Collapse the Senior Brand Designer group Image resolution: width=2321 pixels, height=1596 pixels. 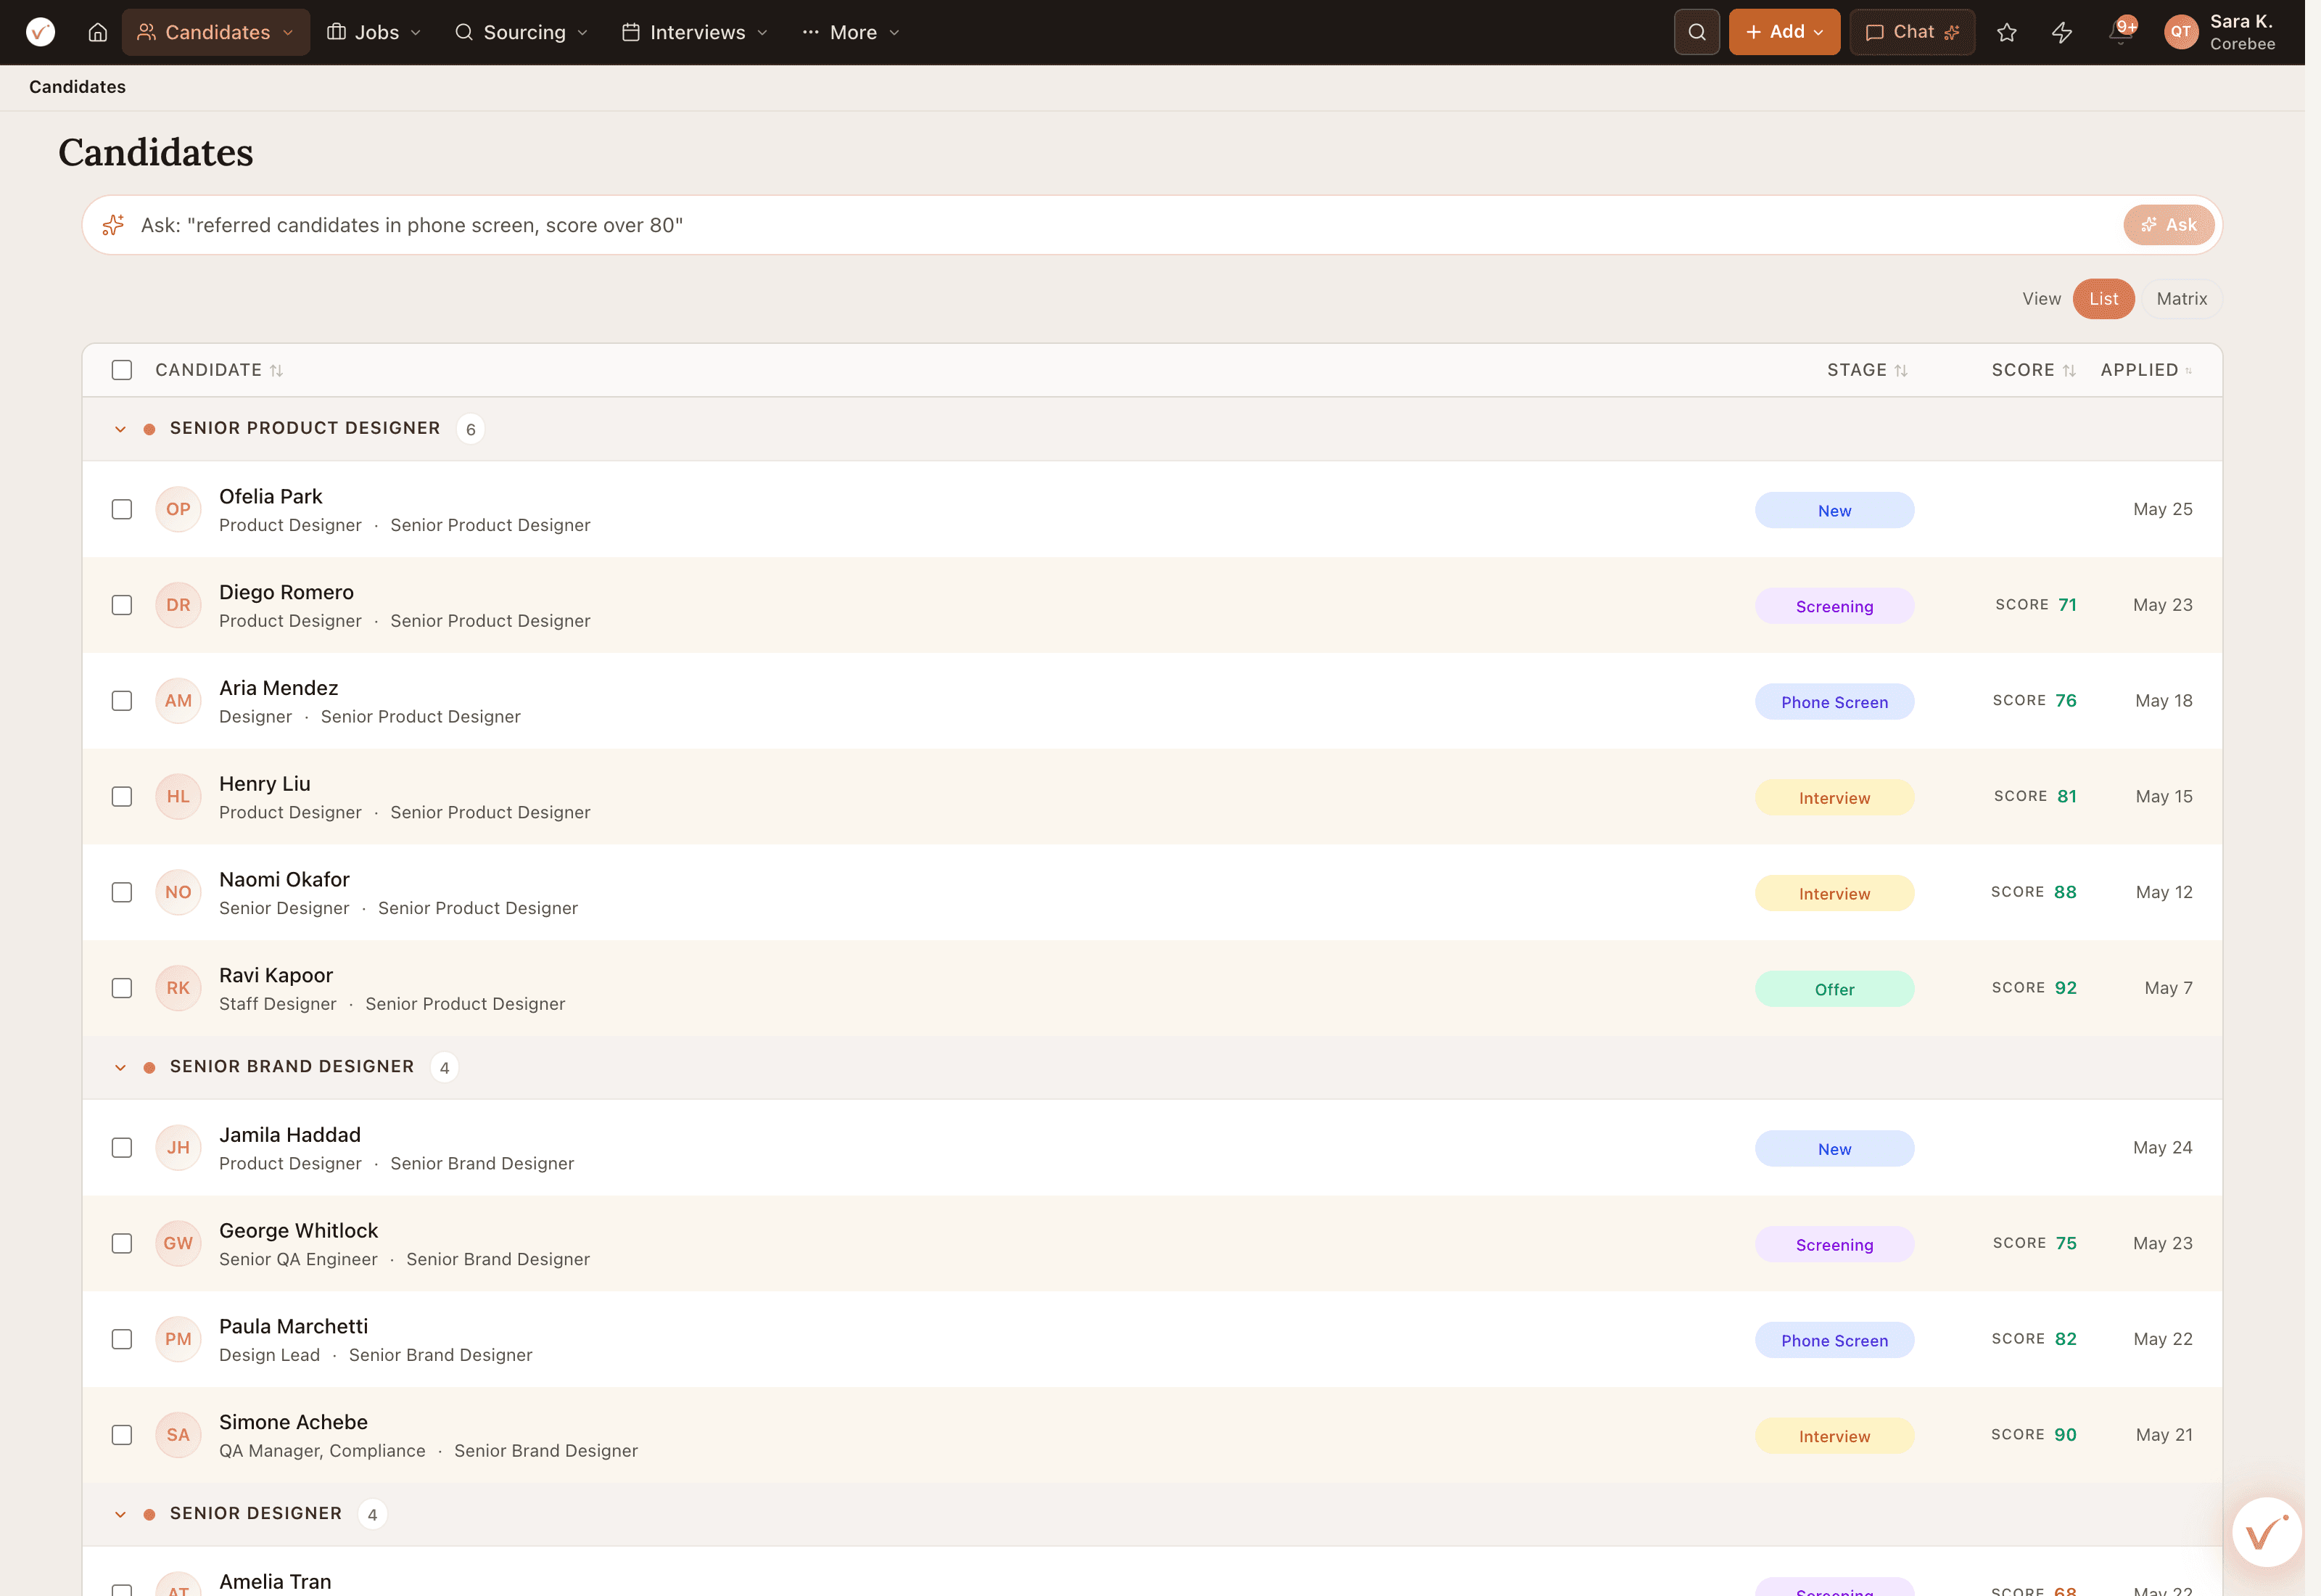120,1068
